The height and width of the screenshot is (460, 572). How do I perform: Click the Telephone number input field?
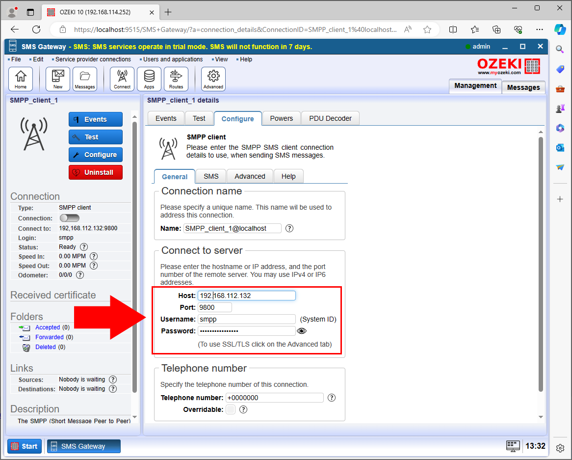(275, 398)
